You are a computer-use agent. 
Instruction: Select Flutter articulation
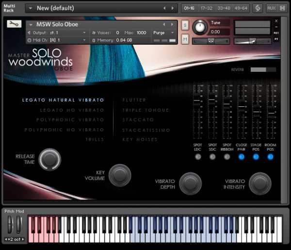click(134, 100)
